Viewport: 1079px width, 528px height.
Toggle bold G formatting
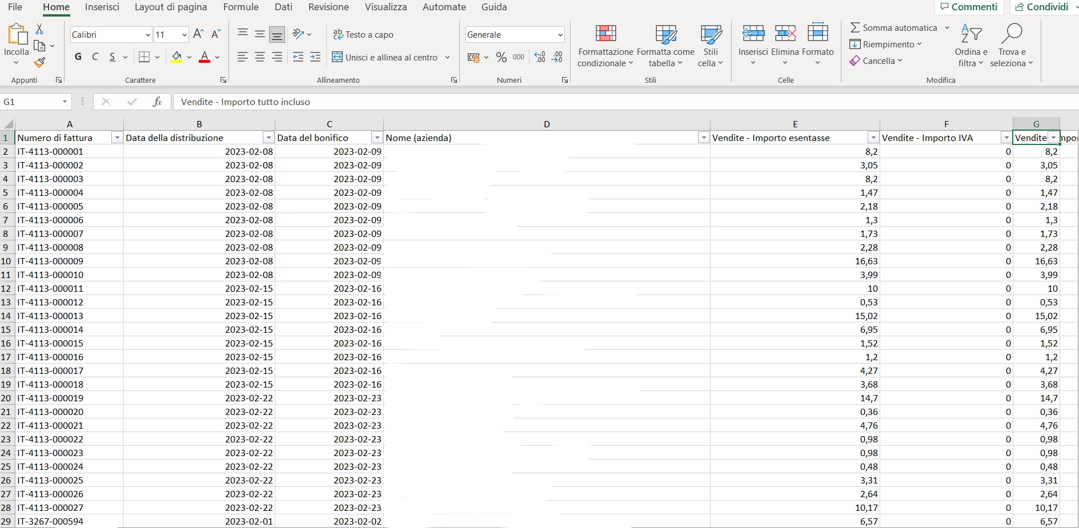pos(78,57)
